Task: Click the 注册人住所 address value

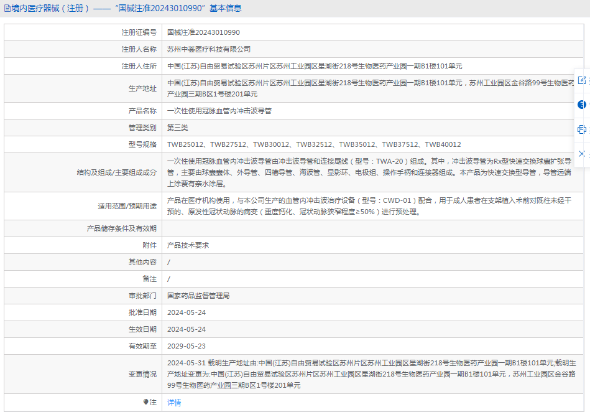Action: pos(315,66)
